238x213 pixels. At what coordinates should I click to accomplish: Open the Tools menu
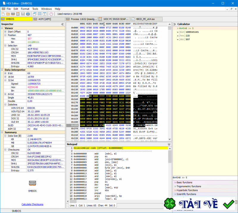35,9
